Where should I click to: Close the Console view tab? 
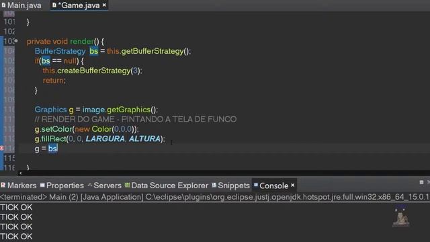coord(293,186)
